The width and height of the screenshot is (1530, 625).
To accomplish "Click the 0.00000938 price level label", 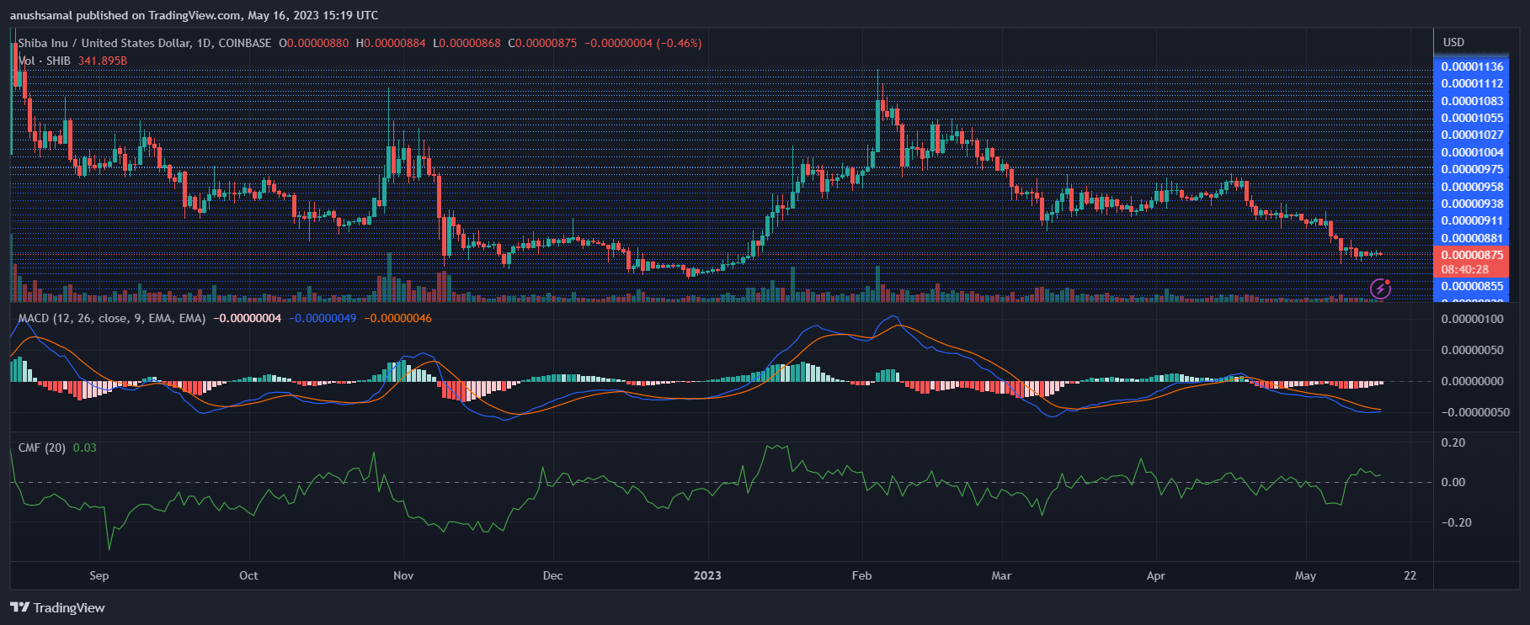I will (1471, 204).
